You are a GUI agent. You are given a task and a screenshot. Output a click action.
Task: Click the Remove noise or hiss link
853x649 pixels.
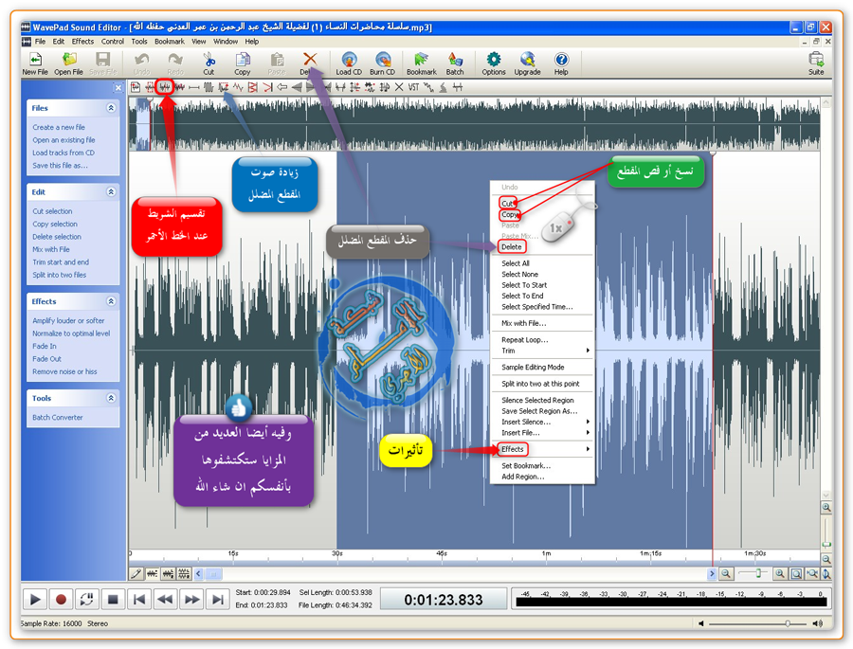(64, 371)
